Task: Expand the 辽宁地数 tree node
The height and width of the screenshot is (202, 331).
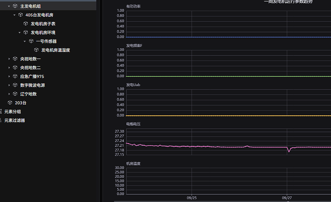Action: click(x=9, y=94)
